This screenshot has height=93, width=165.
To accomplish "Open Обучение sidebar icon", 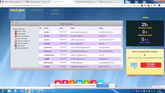I will pos(16,46).
